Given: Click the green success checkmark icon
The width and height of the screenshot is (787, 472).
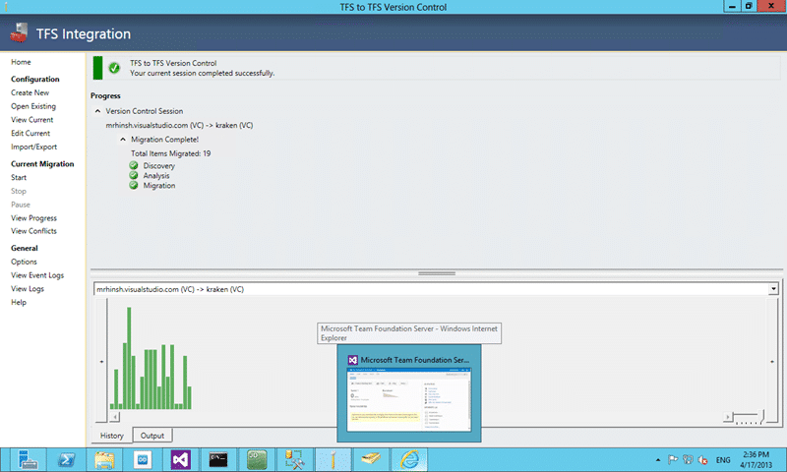Looking at the screenshot, I should coord(114,68).
